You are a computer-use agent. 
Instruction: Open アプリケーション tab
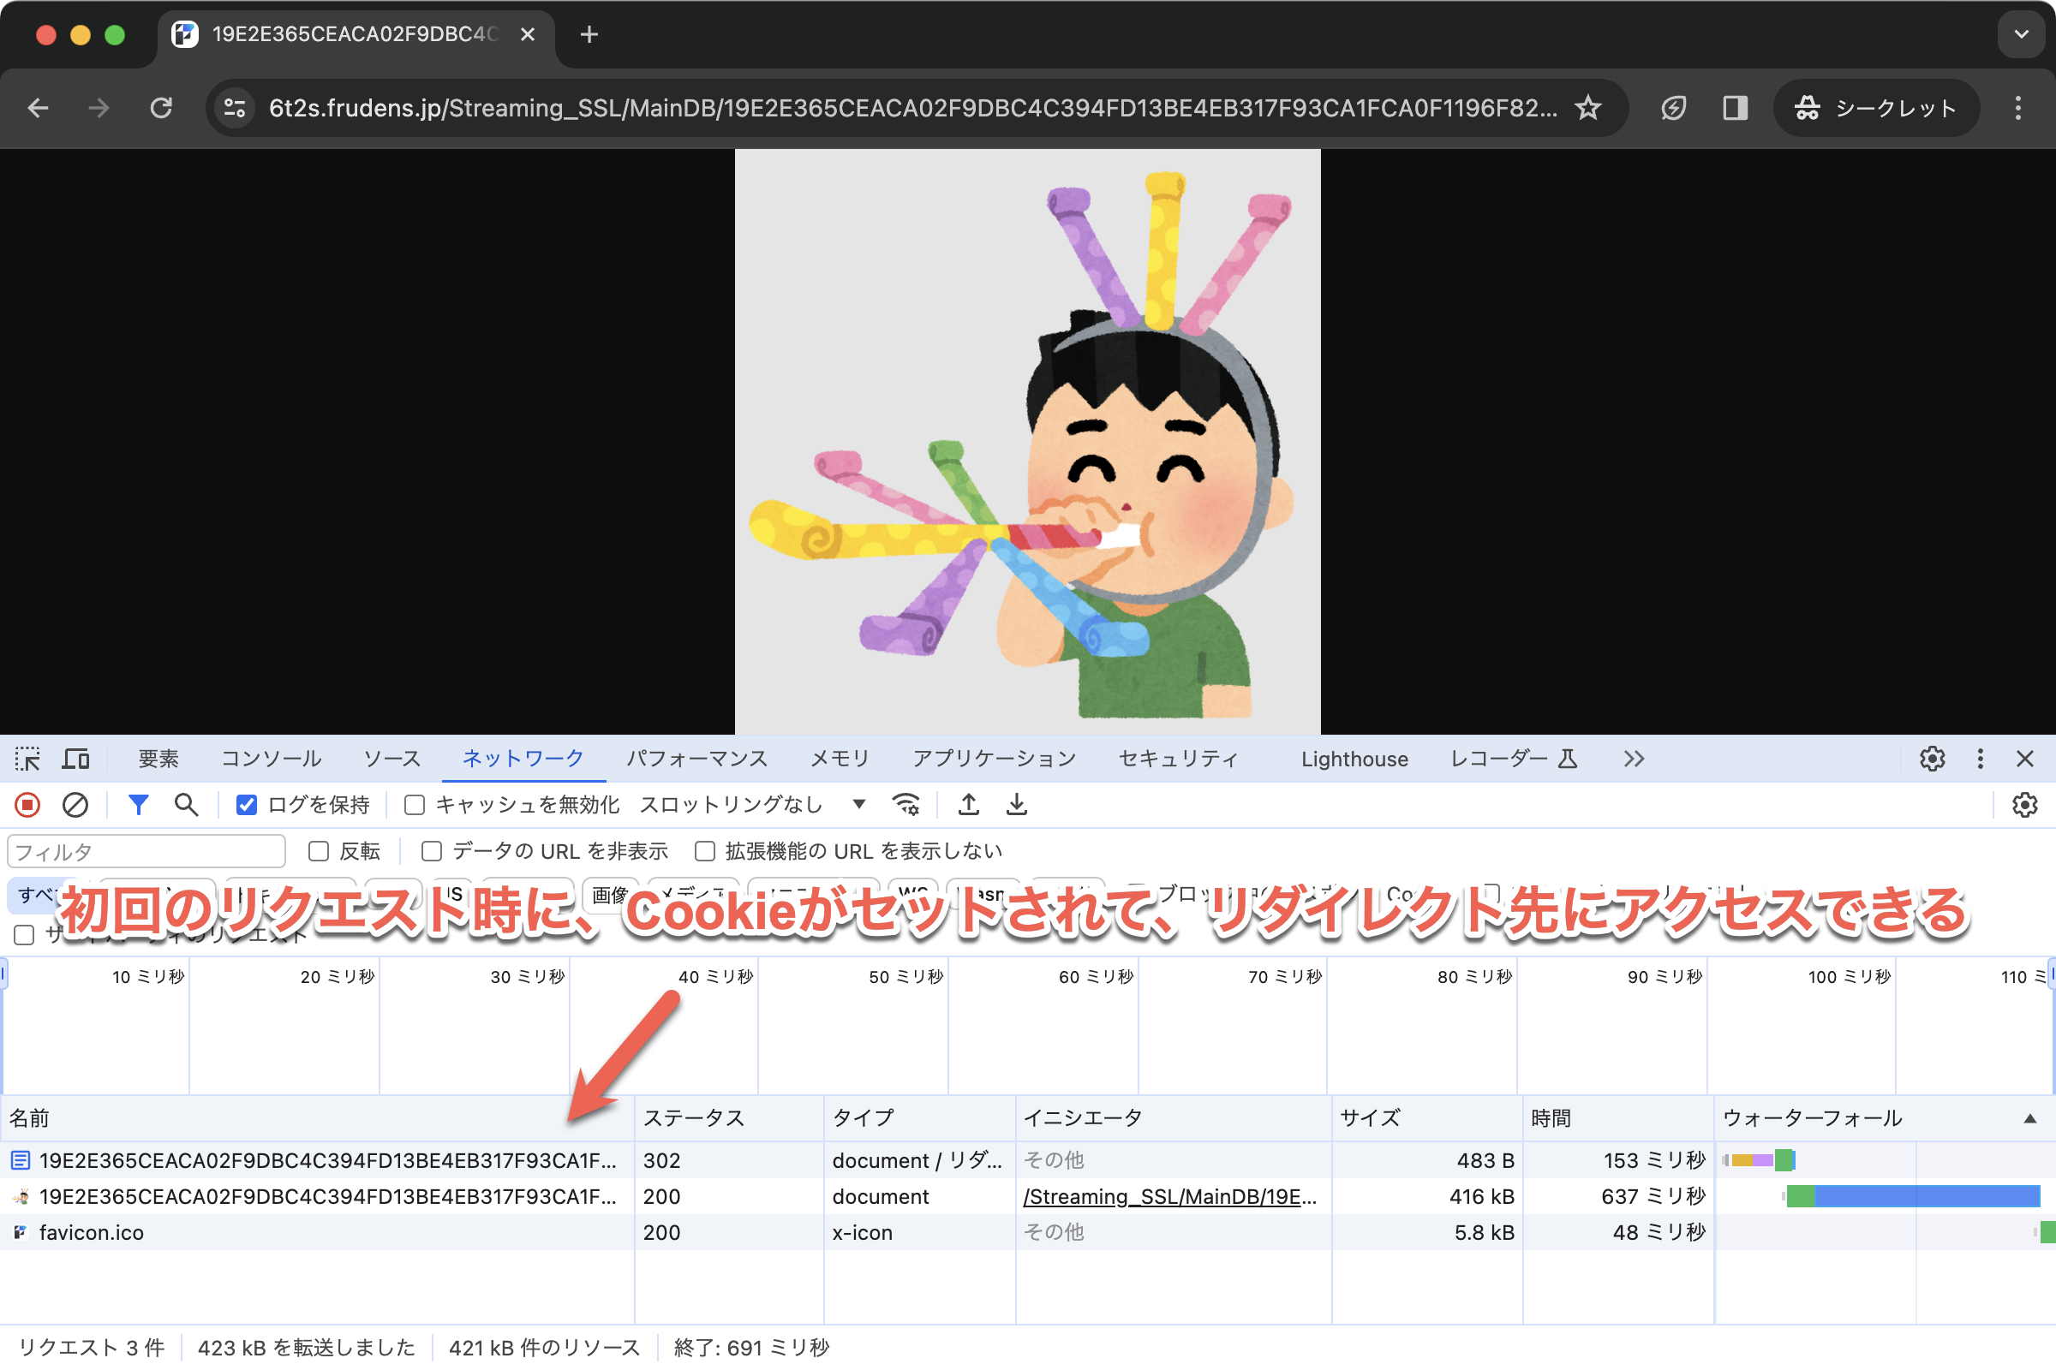point(994,759)
